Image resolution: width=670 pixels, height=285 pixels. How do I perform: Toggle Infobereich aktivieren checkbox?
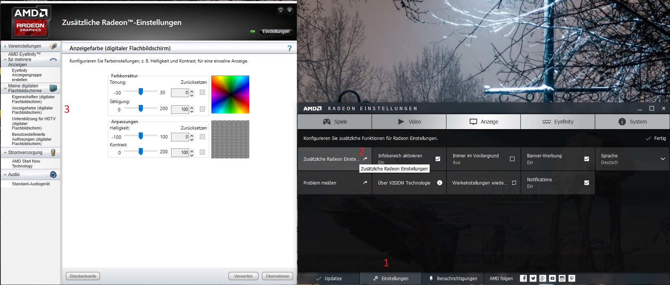click(438, 159)
